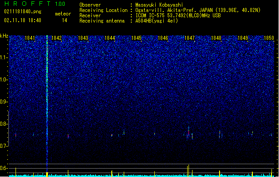Click the 1849 time marker
This screenshot has height=177, width=279.
(243, 38)
